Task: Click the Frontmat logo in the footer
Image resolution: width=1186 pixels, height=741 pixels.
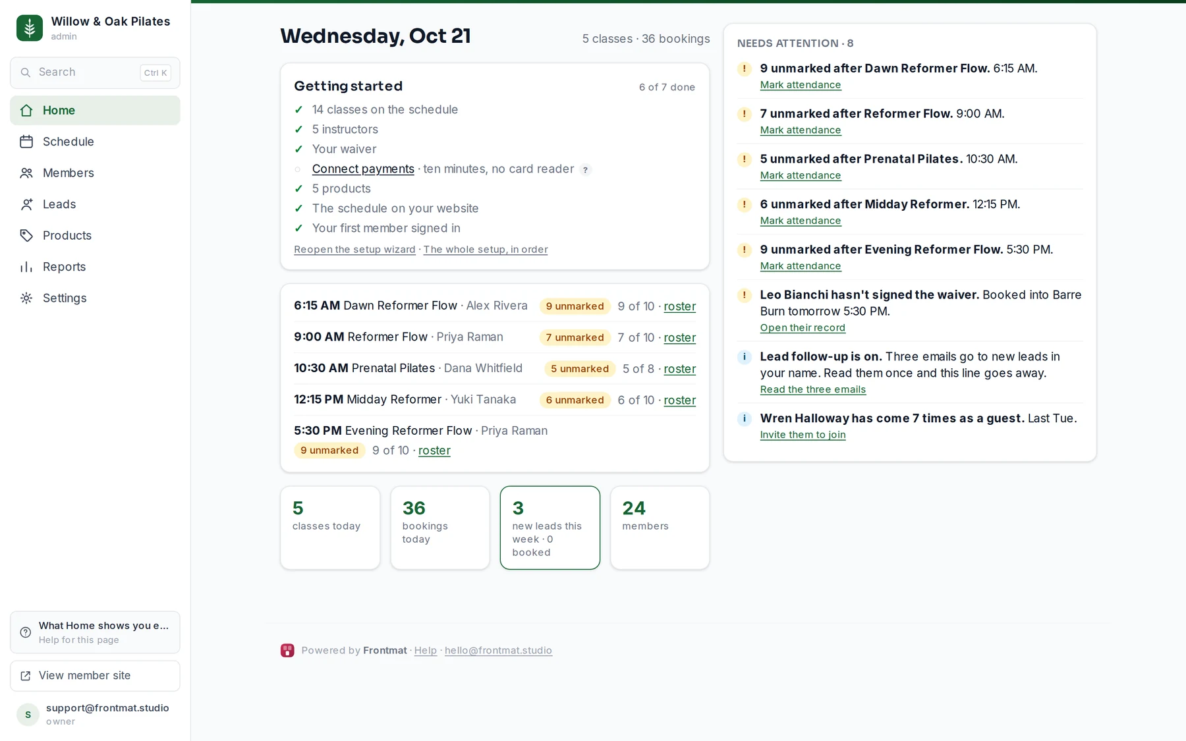Action: pyautogui.click(x=287, y=650)
